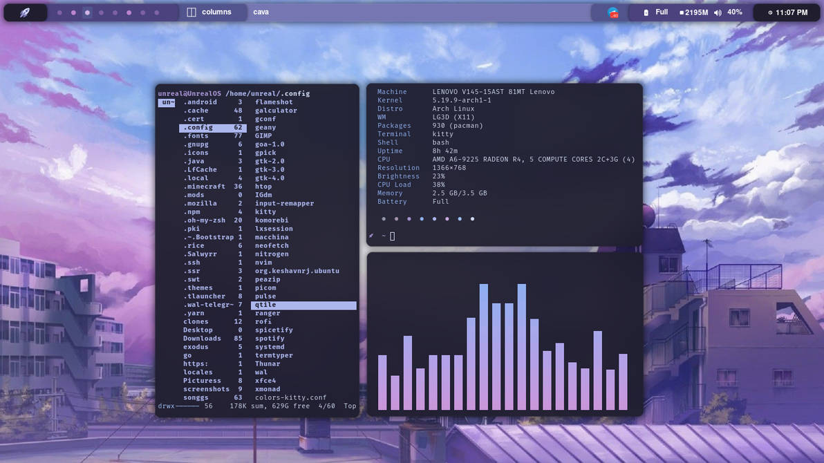Switch to the first workspace dot
824x463 pixels.
pyautogui.click(x=59, y=12)
